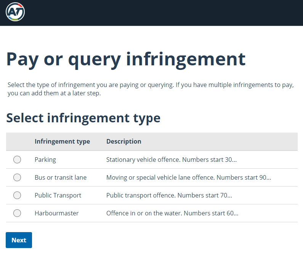Screen dimensions: 303x253
Task: Select the Bus or transit lane radio button
Action: tap(17, 177)
